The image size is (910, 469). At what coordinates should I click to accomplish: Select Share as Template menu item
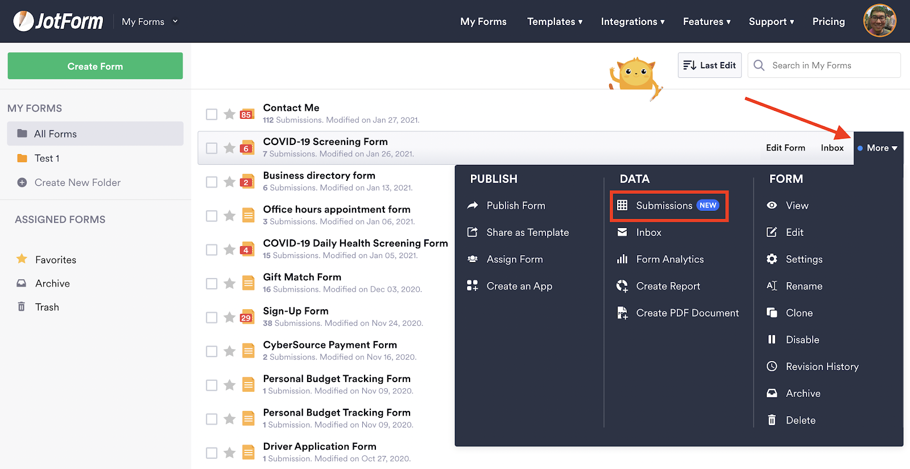[527, 233]
